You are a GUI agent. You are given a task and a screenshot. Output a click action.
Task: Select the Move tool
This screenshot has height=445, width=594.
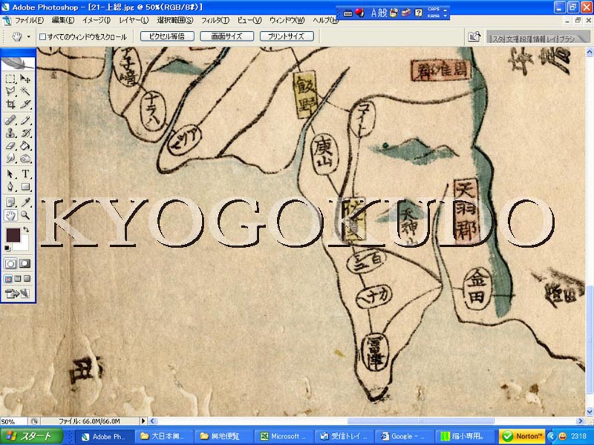(25, 79)
